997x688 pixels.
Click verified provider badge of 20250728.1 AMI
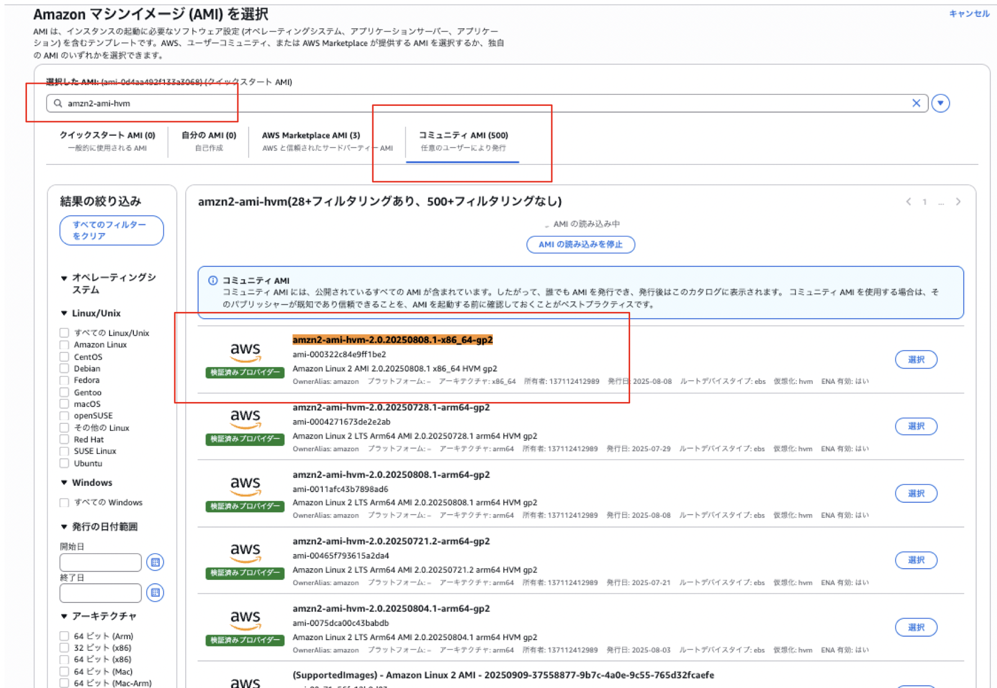click(245, 439)
